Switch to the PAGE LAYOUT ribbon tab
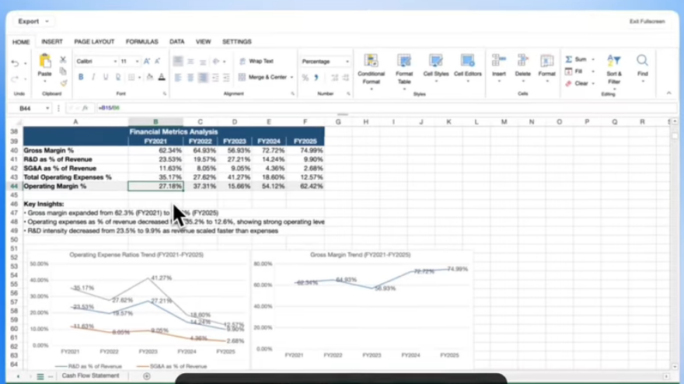 pyautogui.click(x=94, y=42)
